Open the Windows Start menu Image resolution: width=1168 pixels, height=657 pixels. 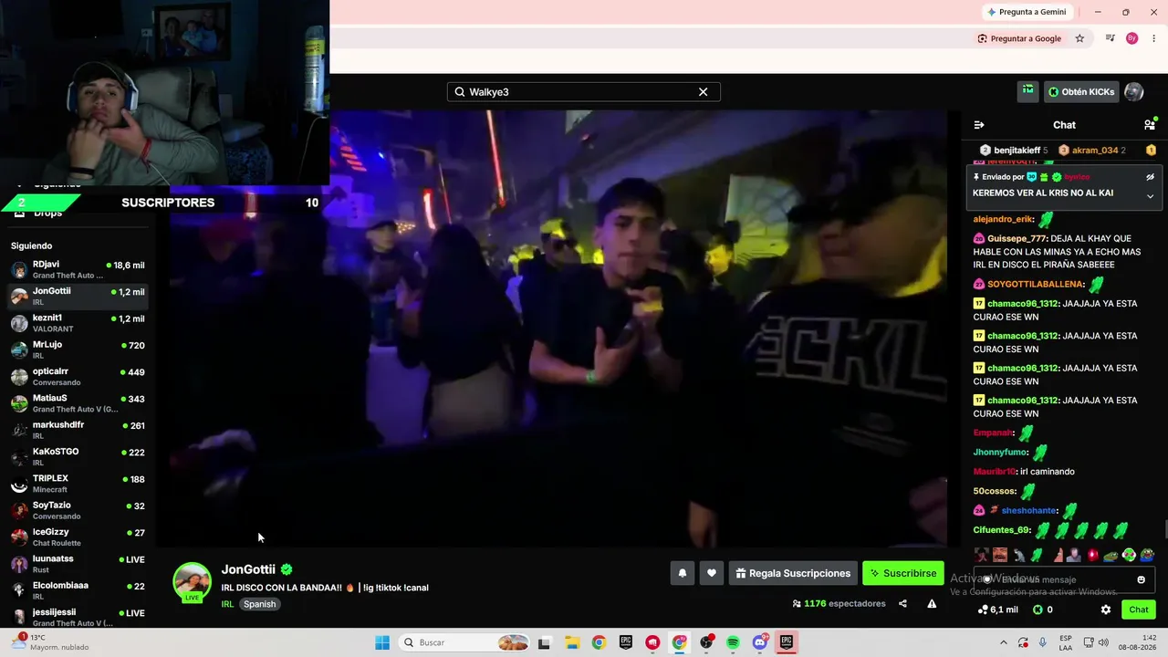[x=382, y=642]
